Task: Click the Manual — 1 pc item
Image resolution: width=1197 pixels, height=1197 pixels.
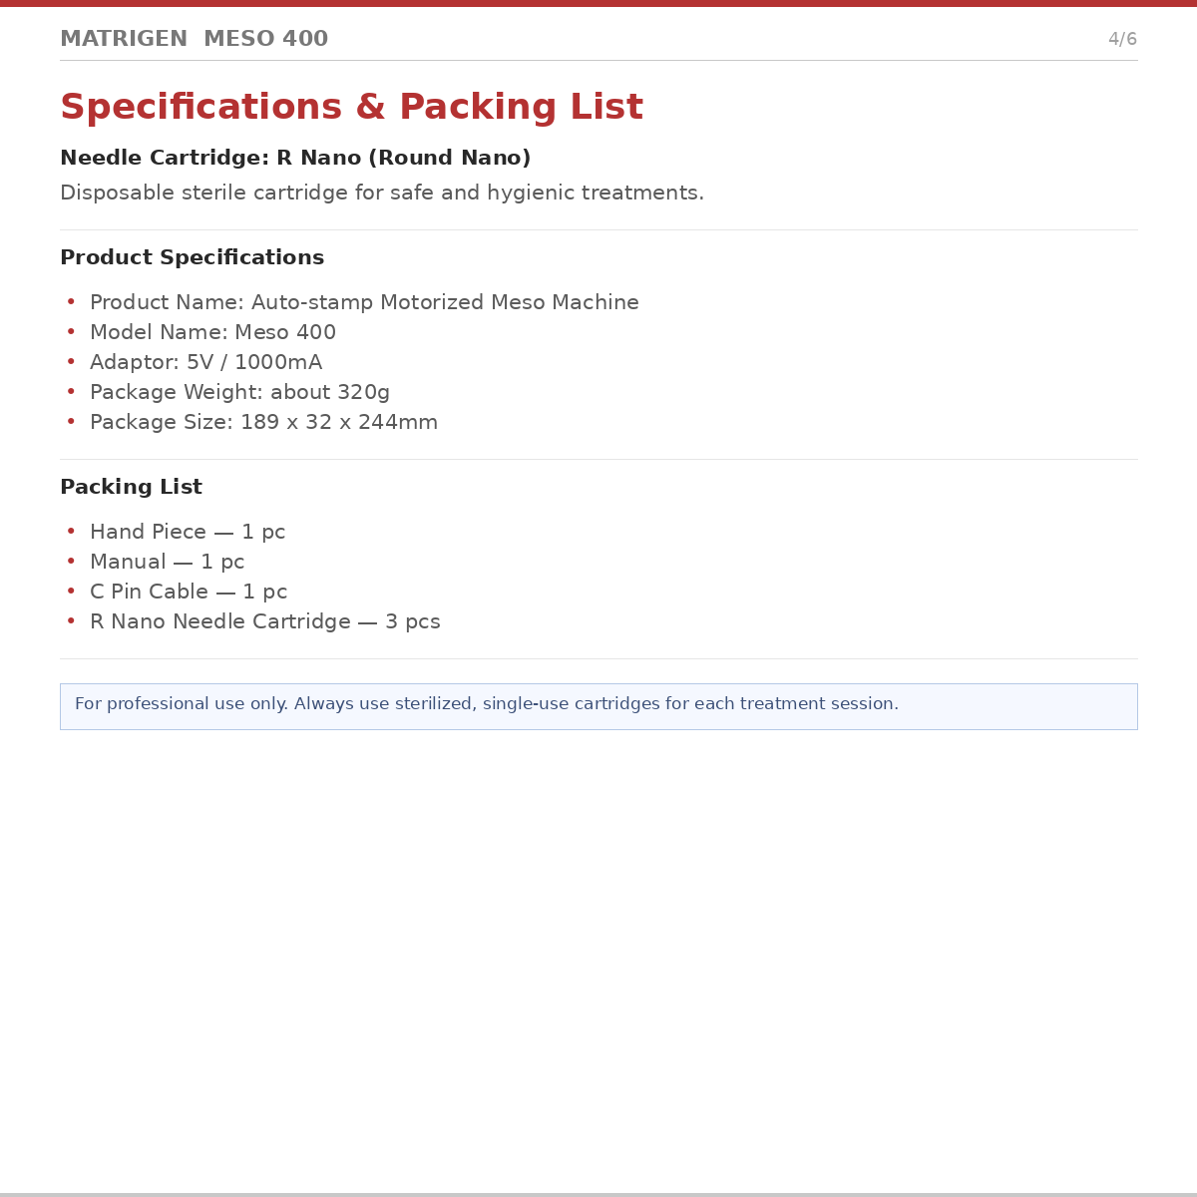Action: pos(167,563)
